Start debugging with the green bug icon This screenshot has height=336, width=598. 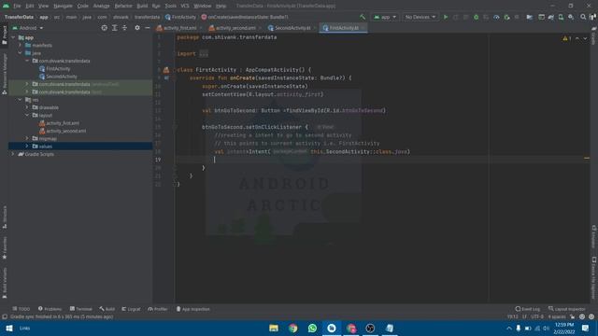476,17
